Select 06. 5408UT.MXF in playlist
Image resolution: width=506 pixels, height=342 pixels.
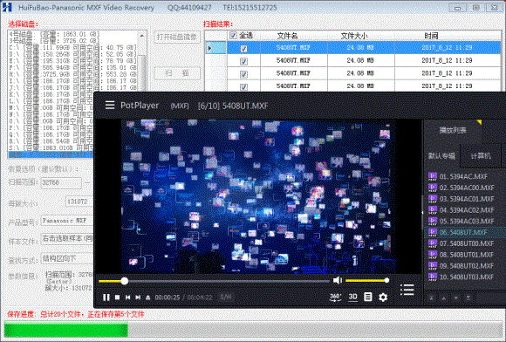point(465,232)
